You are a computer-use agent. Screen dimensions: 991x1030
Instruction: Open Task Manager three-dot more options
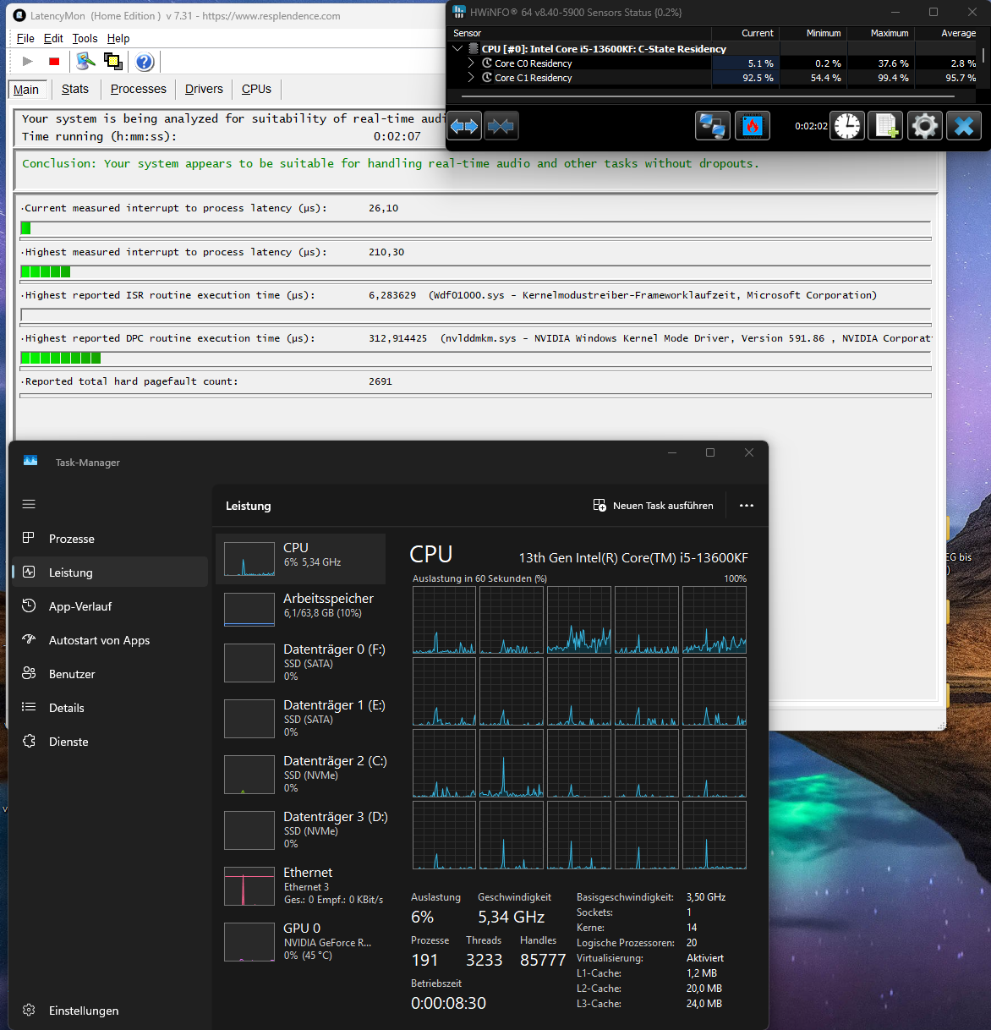pos(746,506)
